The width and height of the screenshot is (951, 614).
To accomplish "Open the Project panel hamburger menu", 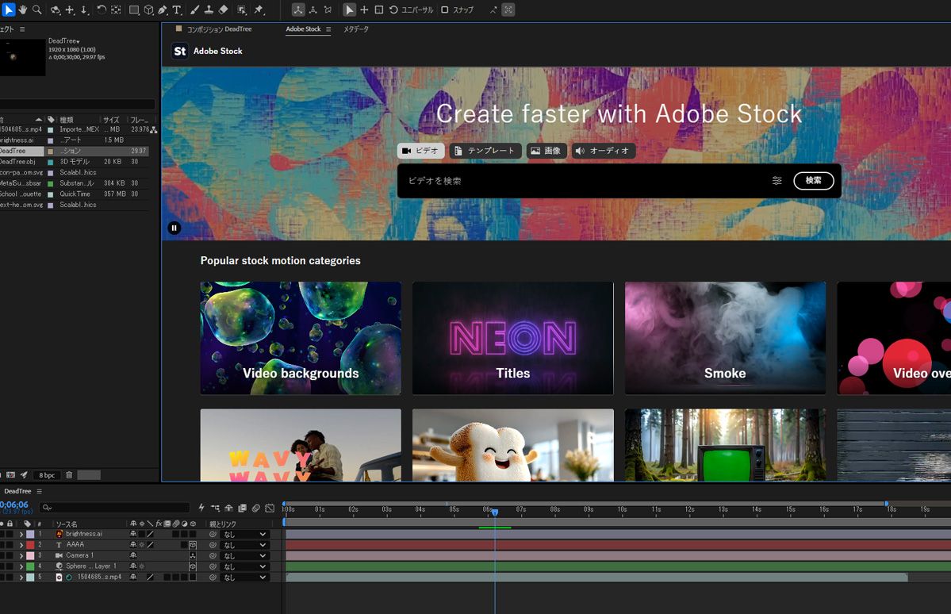I will coord(22,29).
